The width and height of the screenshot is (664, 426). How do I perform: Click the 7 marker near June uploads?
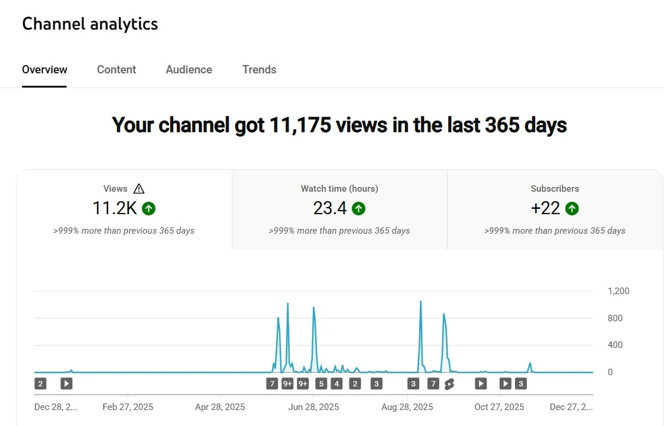point(272,383)
